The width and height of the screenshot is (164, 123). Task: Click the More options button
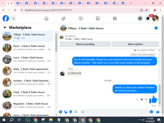click(135, 44)
